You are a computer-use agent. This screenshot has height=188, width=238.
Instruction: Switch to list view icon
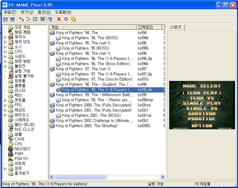pyautogui.click(x=35, y=19)
